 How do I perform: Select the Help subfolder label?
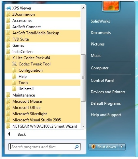click(22, 77)
